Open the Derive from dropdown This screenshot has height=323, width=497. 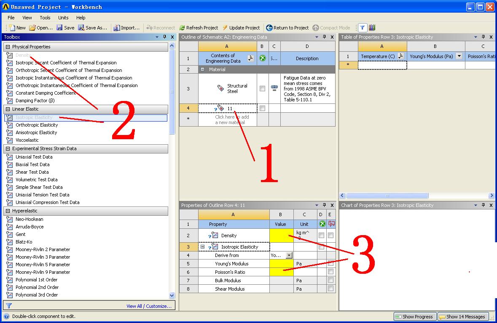click(x=289, y=255)
